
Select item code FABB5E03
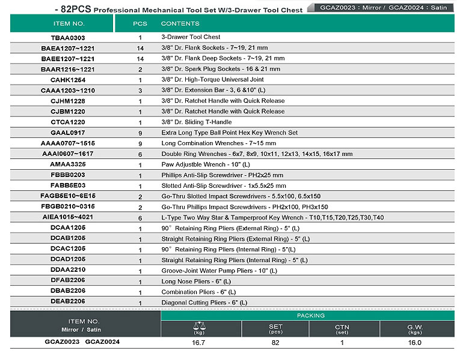68,185
